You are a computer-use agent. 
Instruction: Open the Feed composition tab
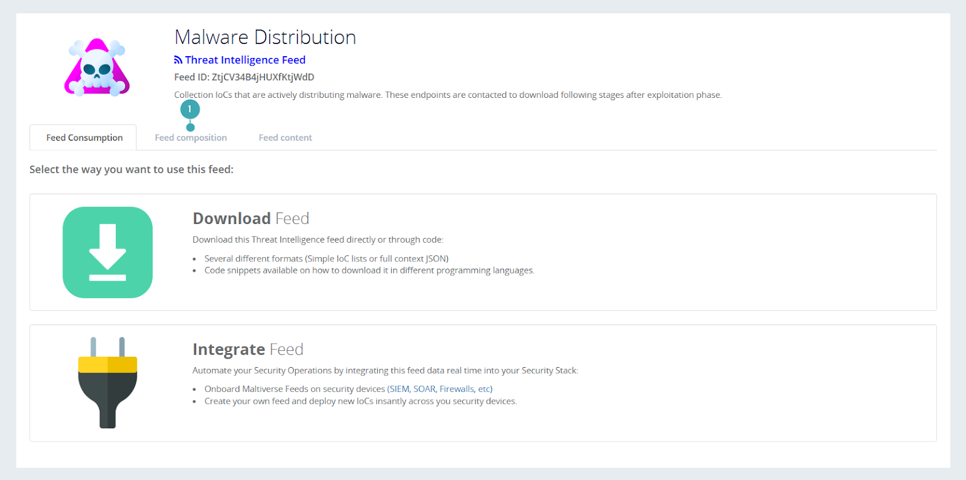pos(191,138)
